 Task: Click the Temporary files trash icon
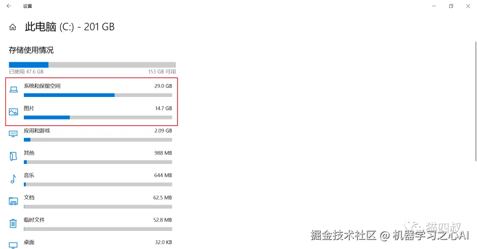(x=13, y=223)
